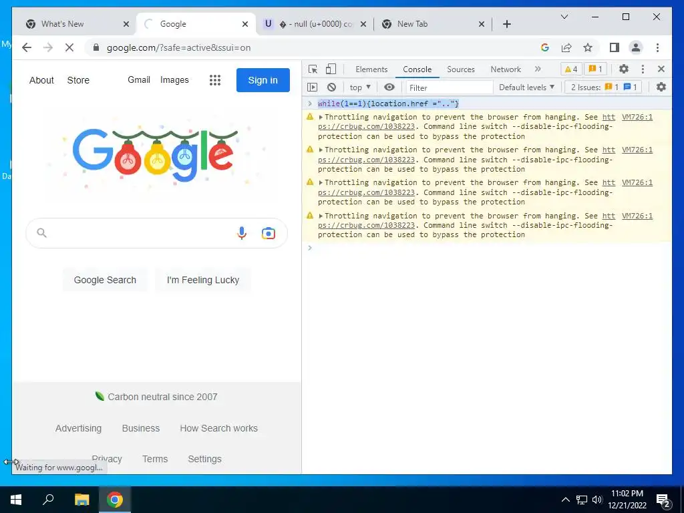The width and height of the screenshot is (684, 513).
Task: Expand the first throttling navigation warning
Action: click(321, 117)
